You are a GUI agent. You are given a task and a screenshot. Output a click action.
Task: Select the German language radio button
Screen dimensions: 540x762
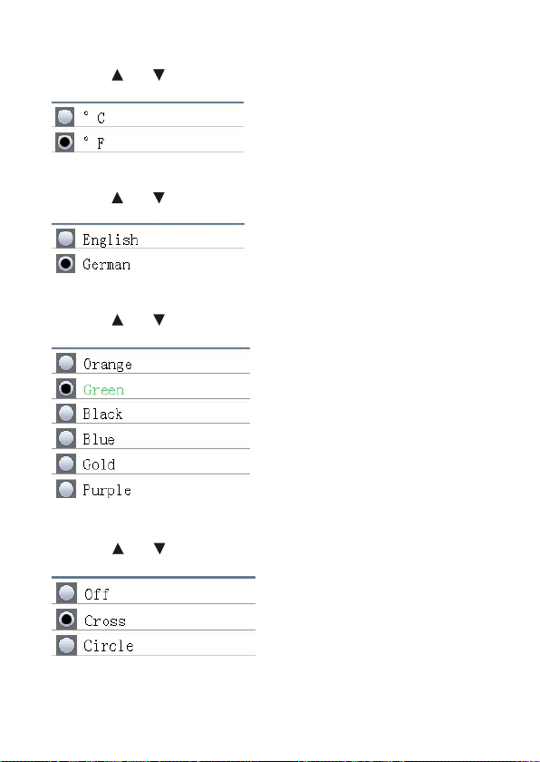[65, 263]
